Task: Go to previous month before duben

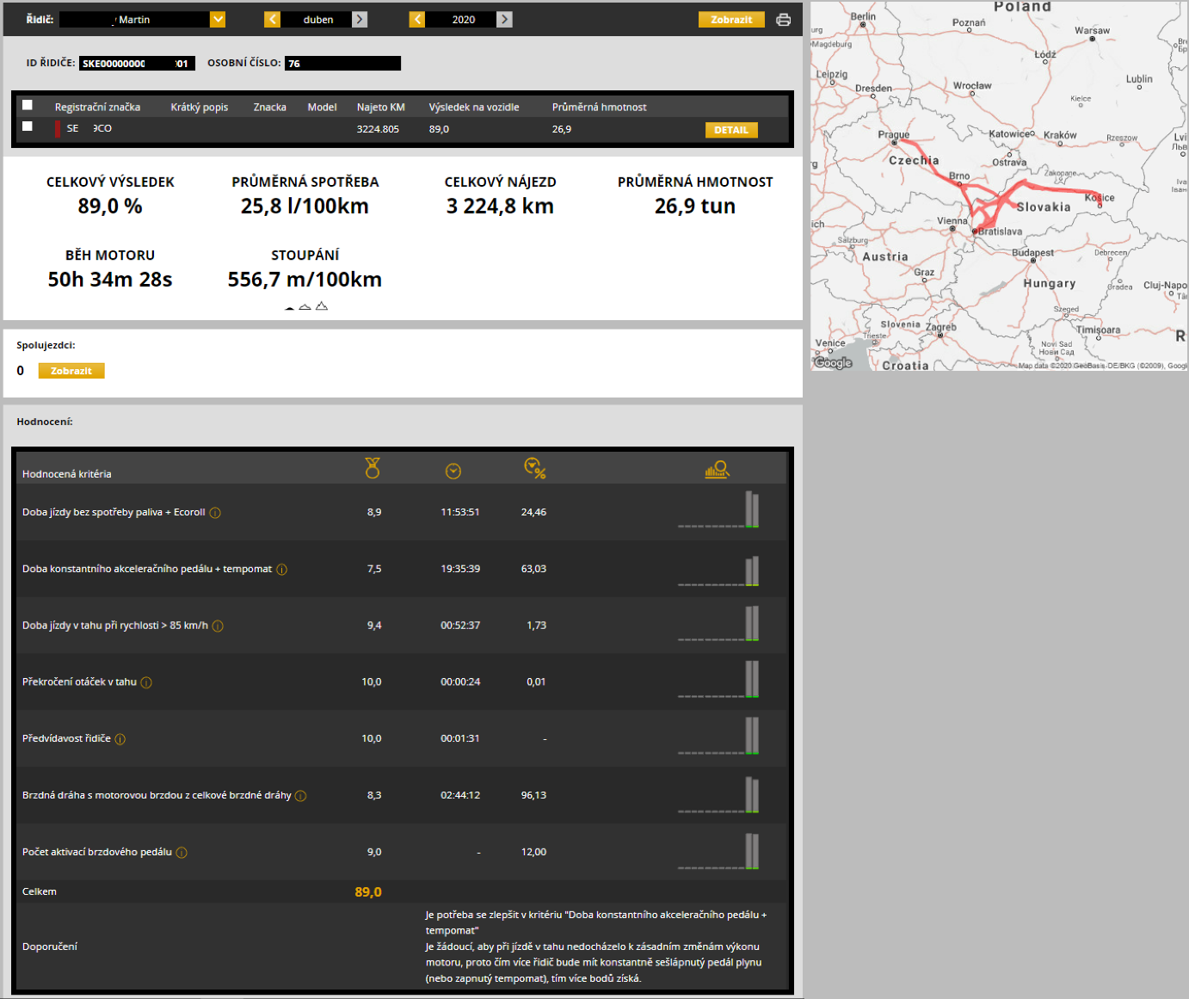Action: coord(272,20)
